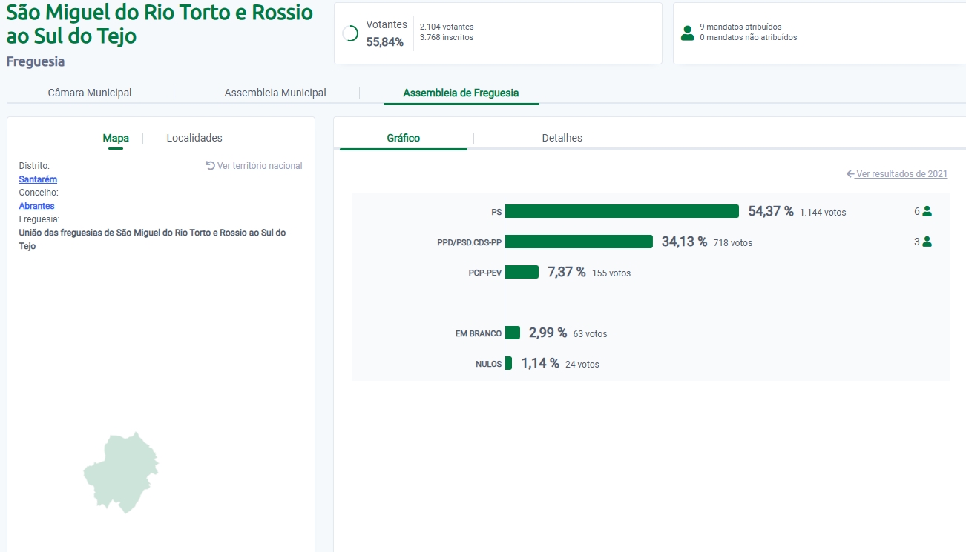Image resolution: width=966 pixels, height=552 pixels.
Task: Click the PS mandates person icon
Action: (x=927, y=211)
